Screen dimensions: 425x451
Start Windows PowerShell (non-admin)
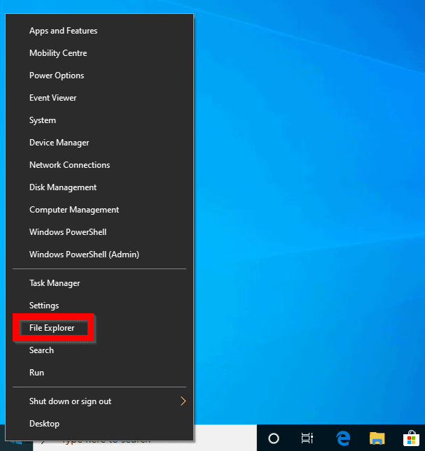click(99, 232)
